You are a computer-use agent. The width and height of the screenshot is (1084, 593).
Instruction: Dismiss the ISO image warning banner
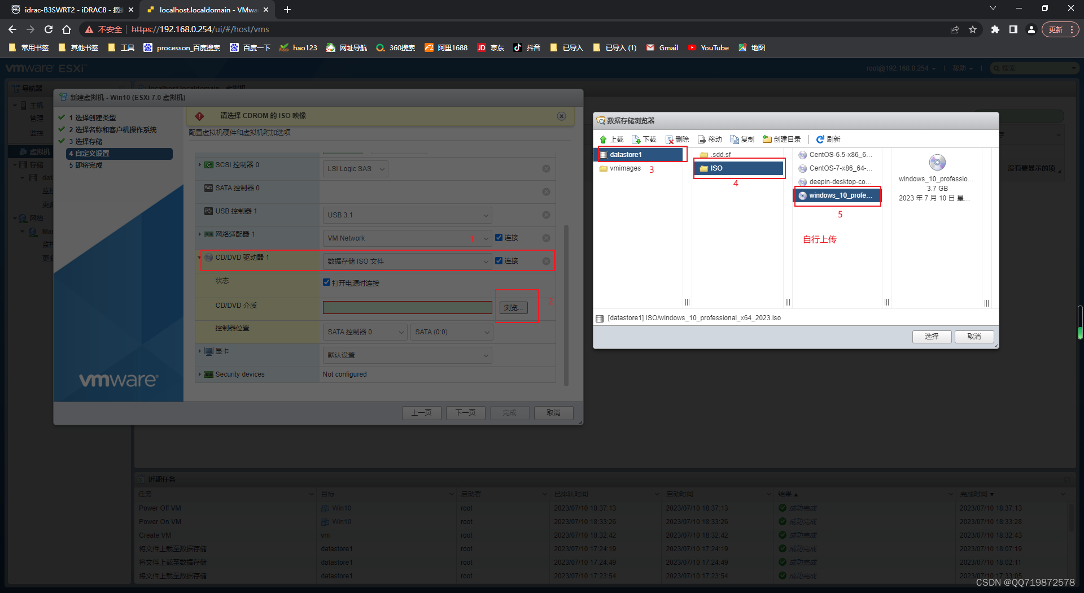(x=561, y=116)
